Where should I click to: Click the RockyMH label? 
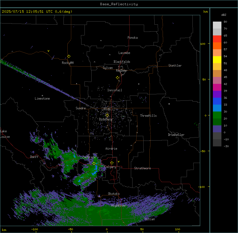(68, 63)
